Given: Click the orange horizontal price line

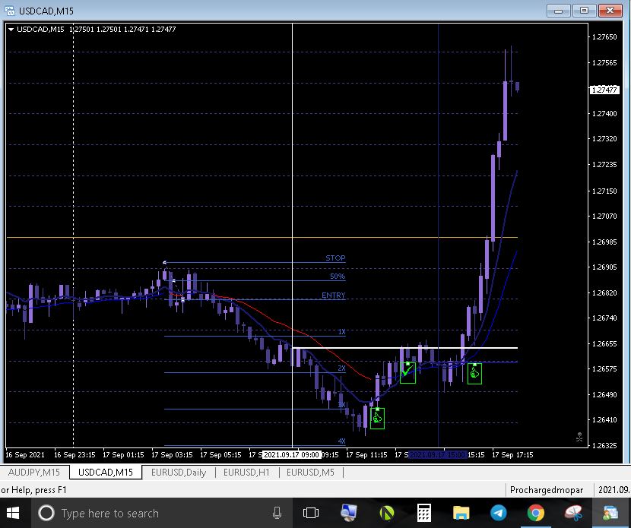Looking at the screenshot, I should [x=262, y=238].
